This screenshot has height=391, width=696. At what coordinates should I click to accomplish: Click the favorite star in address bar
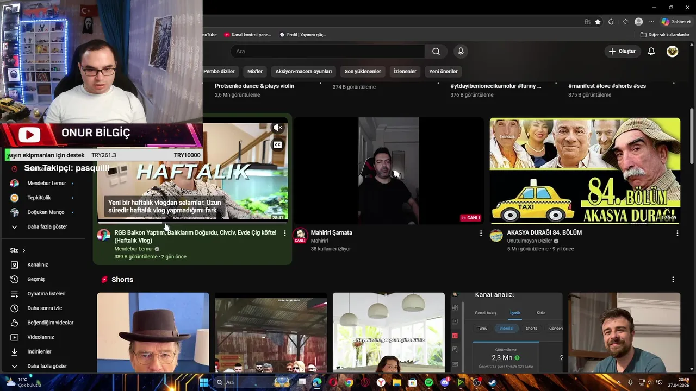(x=598, y=22)
